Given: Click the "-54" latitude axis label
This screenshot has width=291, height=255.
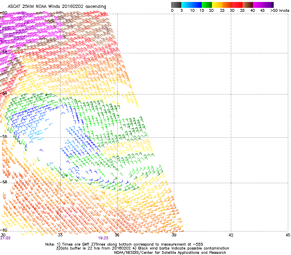Looking at the screenshot, I should [x=4, y=93].
